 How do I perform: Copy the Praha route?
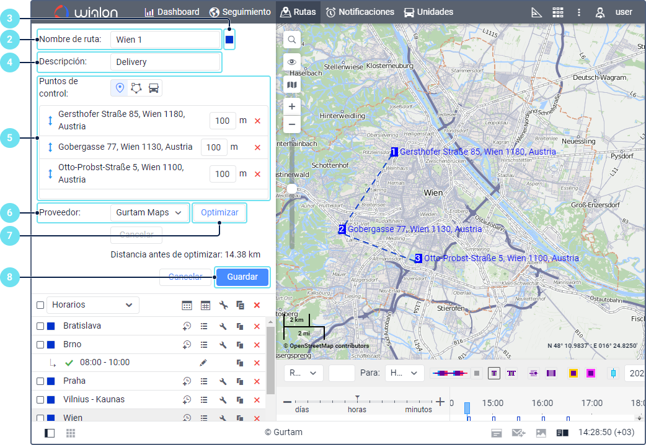239,381
